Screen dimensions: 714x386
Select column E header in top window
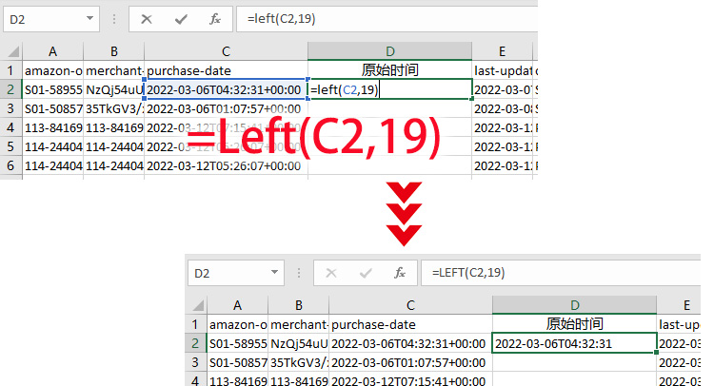click(503, 51)
